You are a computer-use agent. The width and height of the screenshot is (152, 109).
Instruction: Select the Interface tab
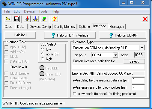pos(100,26)
